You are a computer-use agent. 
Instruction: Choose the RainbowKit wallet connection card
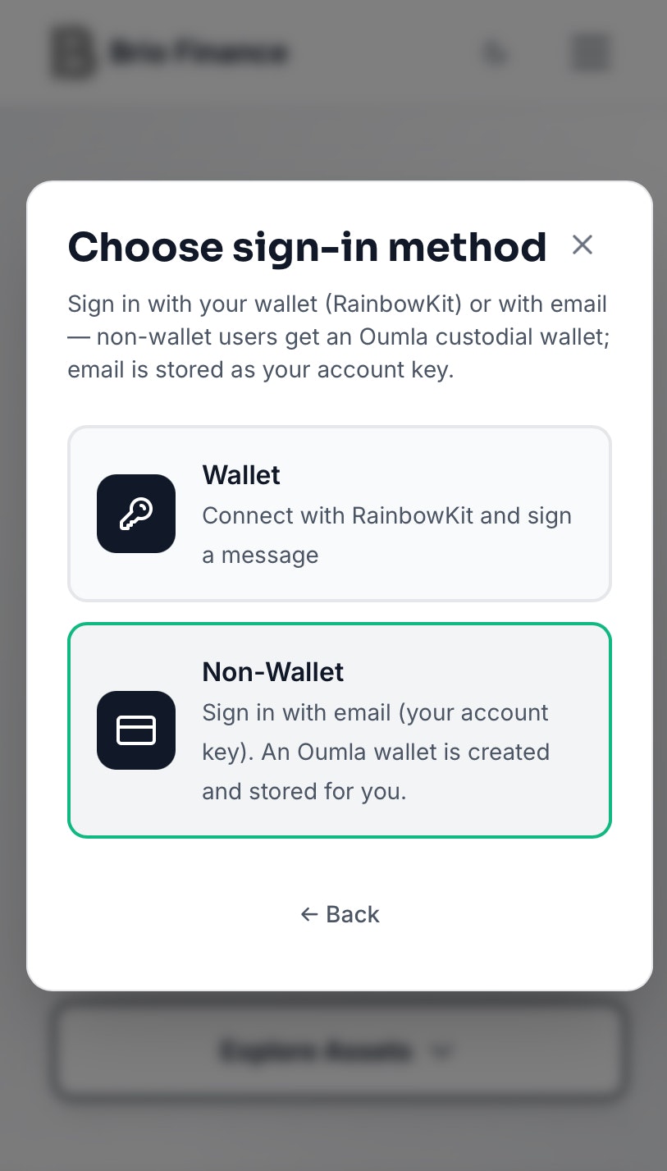339,514
